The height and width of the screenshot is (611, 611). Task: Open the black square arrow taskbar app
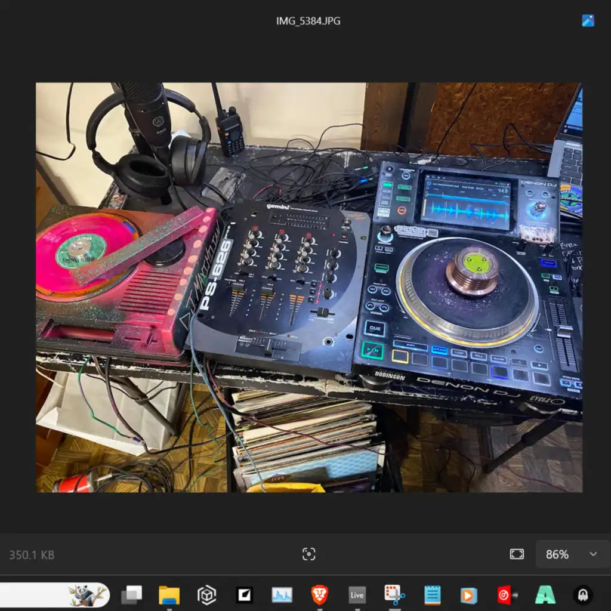tap(245, 595)
